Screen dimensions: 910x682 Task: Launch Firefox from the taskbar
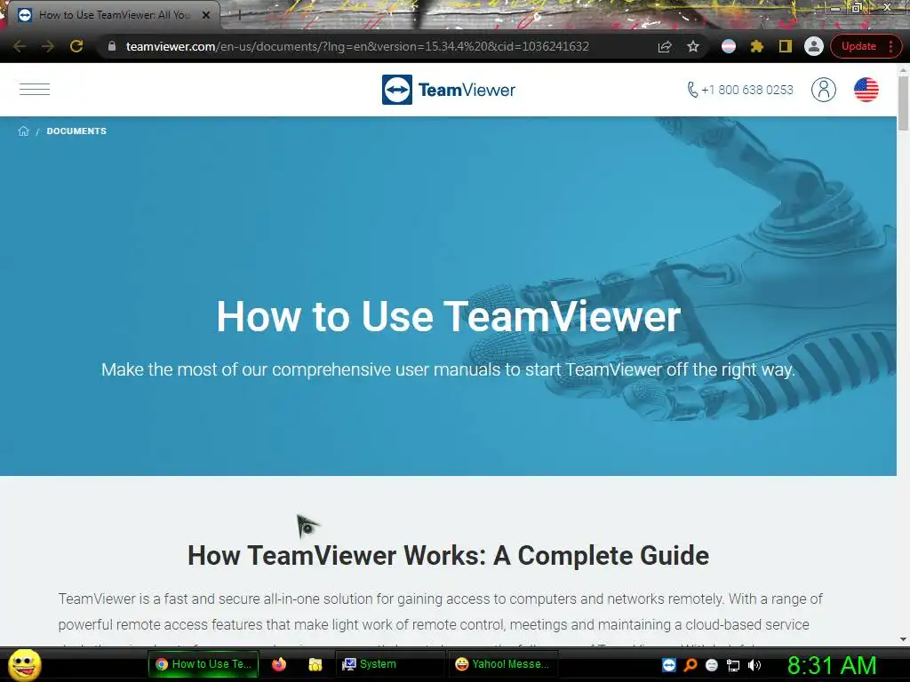[279, 664]
